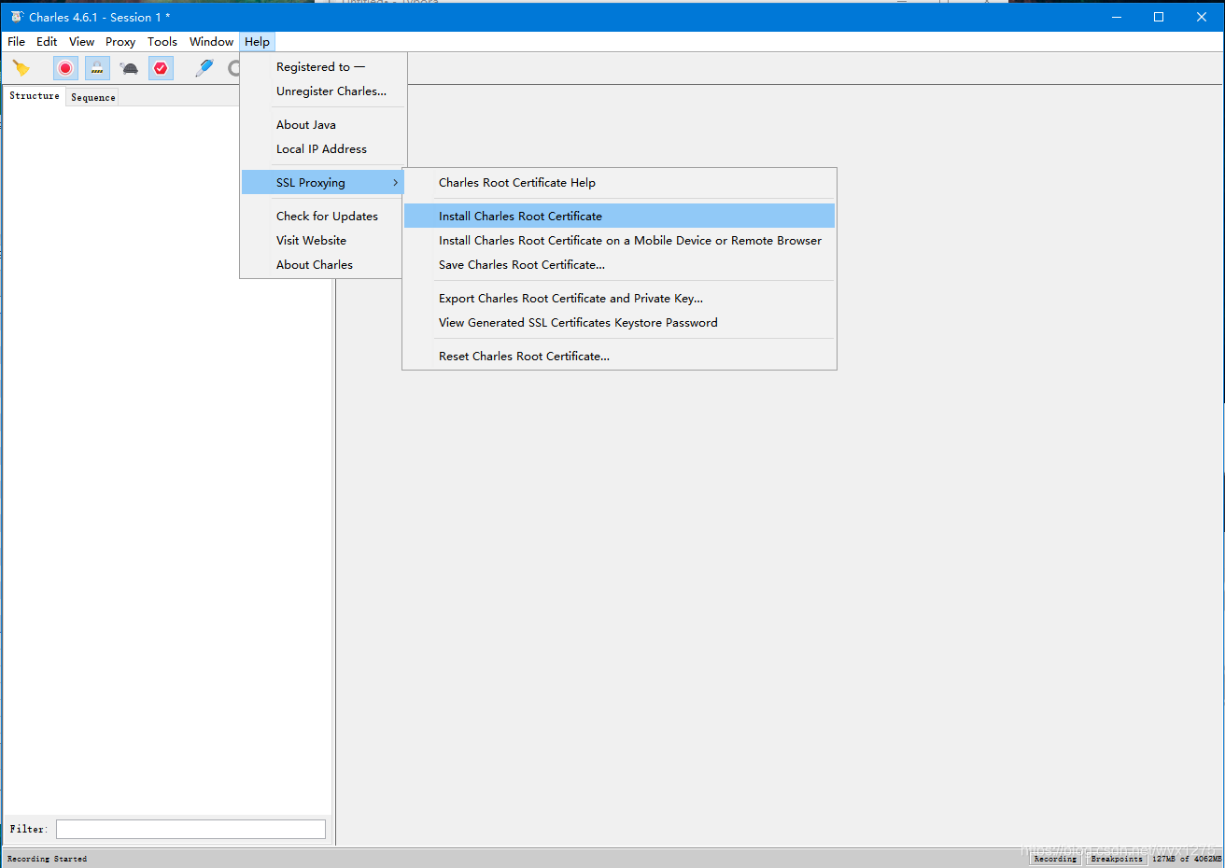Maximize the Charles window
This screenshot has height=868, width=1225.
(x=1159, y=17)
